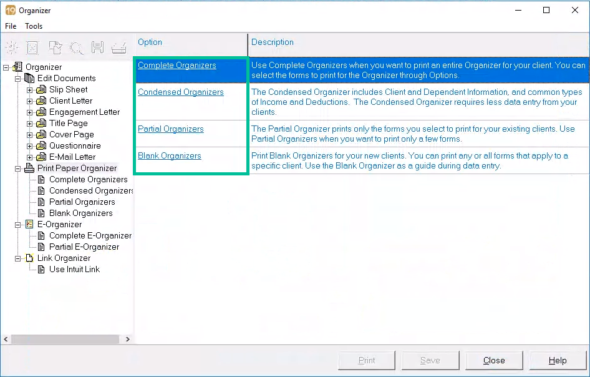Click the Copy documents toolbar icon

(56, 47)
